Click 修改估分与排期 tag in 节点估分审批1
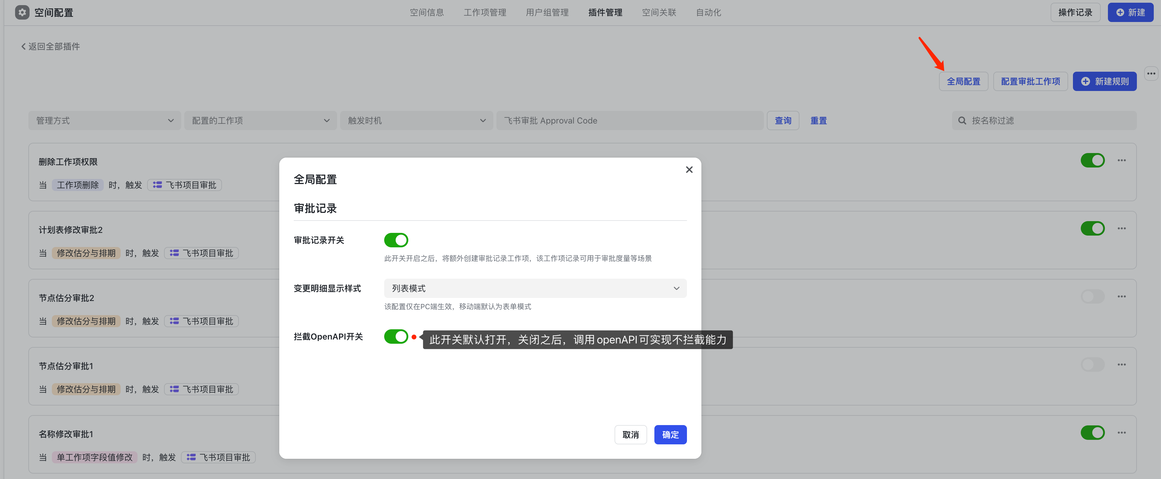The height and width of the screenshot is (479, 1161). pos(86,389)
